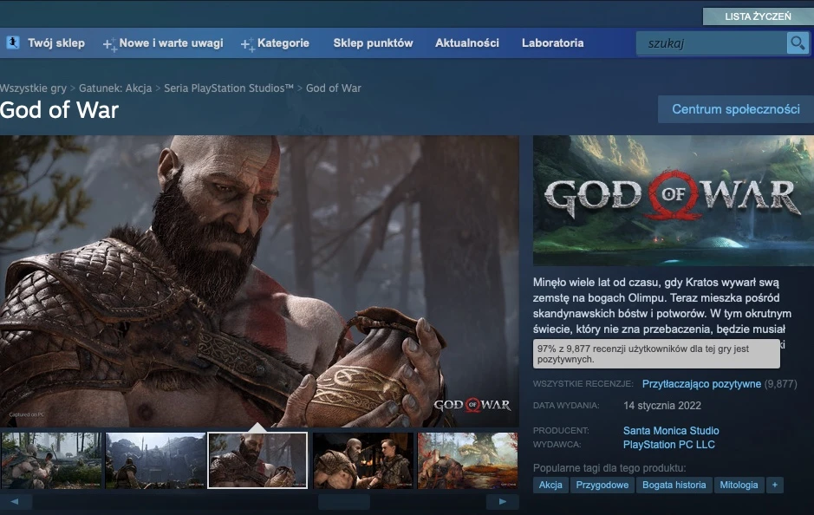Click the right arrow of thumbnail strip

click(503, 501)
